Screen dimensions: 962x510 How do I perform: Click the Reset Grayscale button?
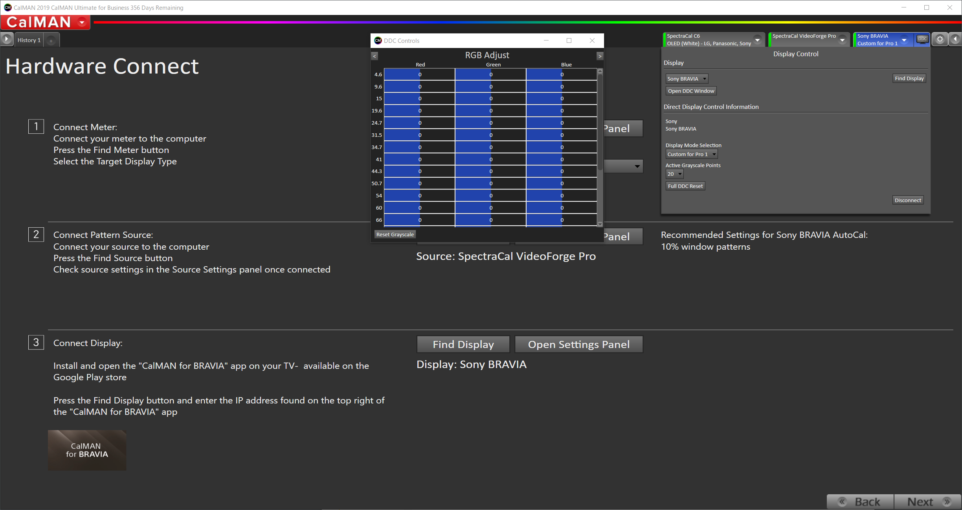pos(395,234)
